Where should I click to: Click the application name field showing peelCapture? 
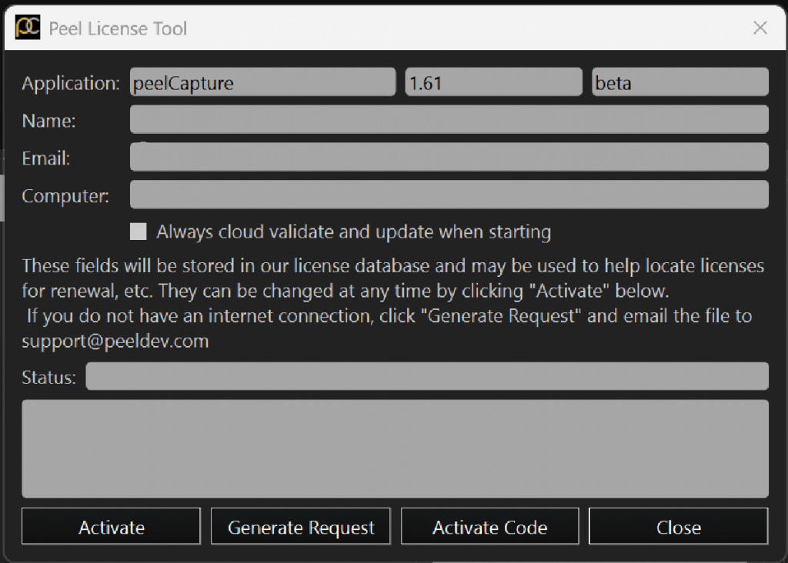263,82
